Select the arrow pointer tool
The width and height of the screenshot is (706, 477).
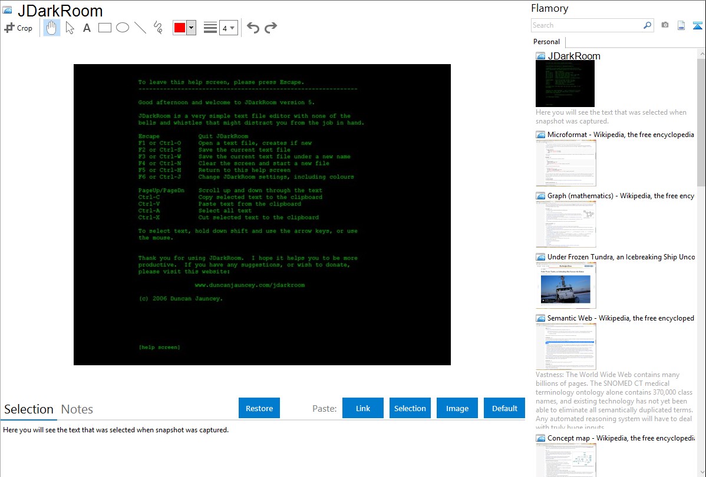(x=70, y=28)
